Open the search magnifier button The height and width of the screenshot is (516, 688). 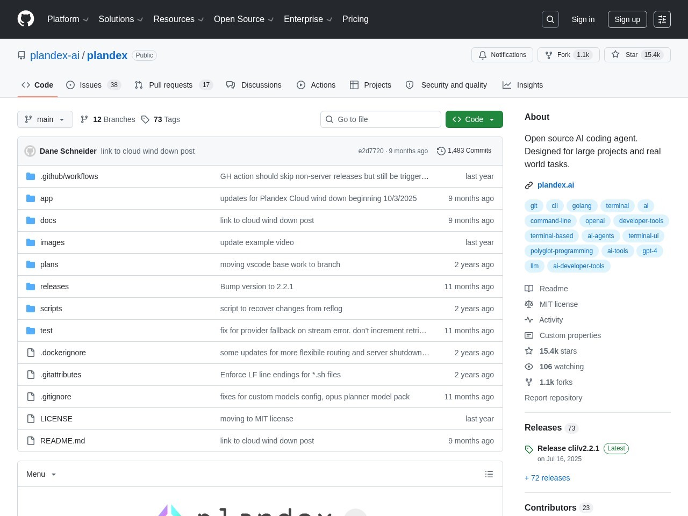tap(550, 19)
